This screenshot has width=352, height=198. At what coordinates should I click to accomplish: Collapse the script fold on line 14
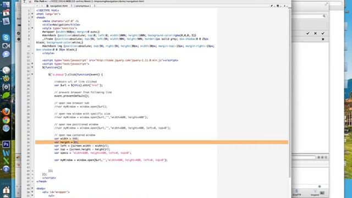tap(32, 64)
